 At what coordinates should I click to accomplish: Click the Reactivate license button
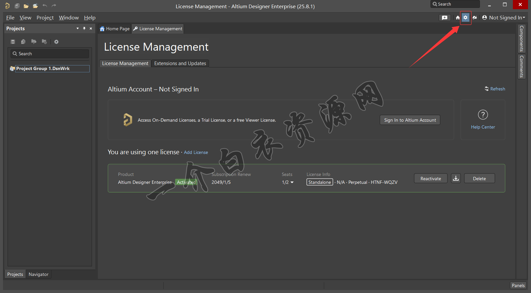[x=430, y=179]
